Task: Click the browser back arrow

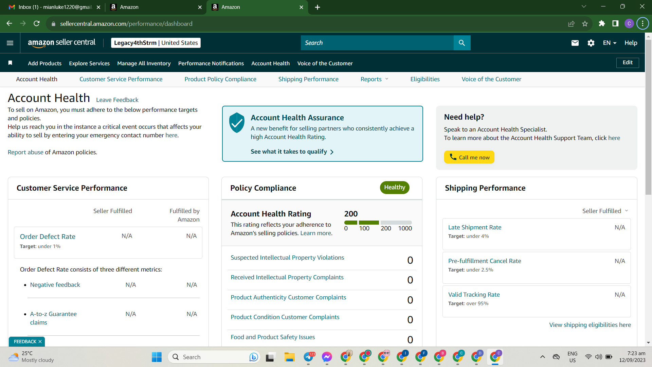Action: (10, 23)
